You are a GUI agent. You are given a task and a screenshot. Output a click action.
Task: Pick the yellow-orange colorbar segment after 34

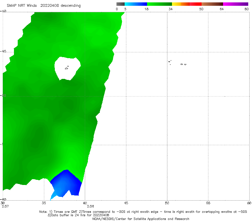pyautogui.click(x=180, y=4)
